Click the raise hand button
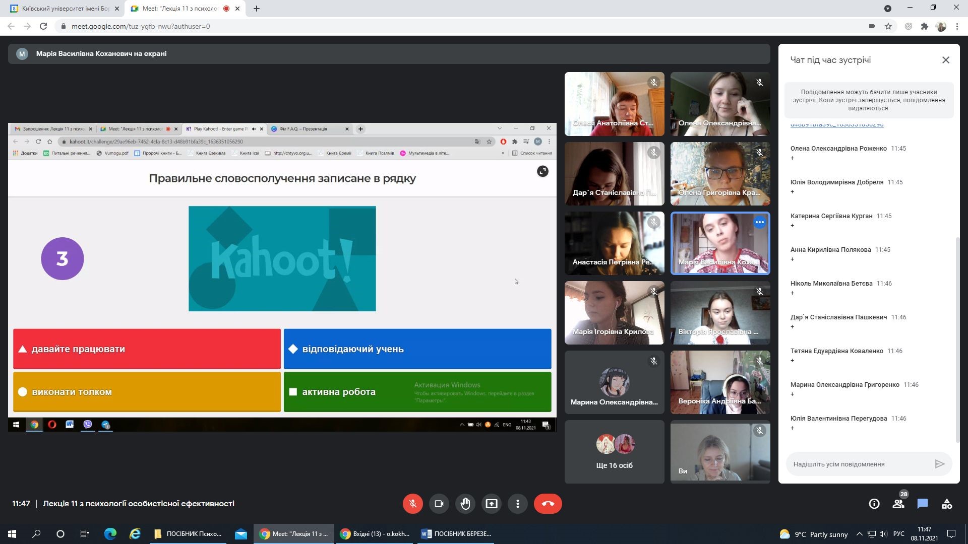The width and height of the screenshot is (968, 544). tap(465, 504)
